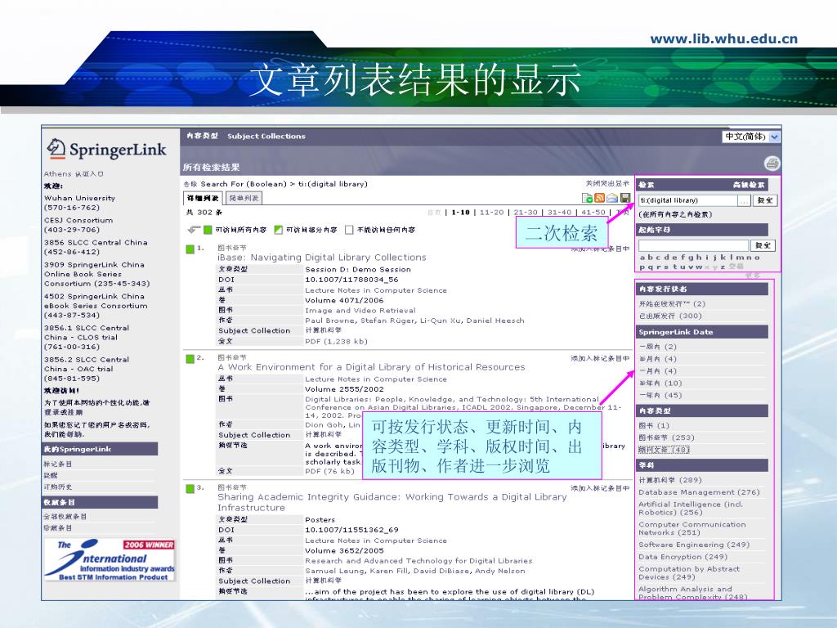The height and width of the screenshot is (628, 837).
Task: Filter subject 计算机科学 (289)
Action: [670, 480]
